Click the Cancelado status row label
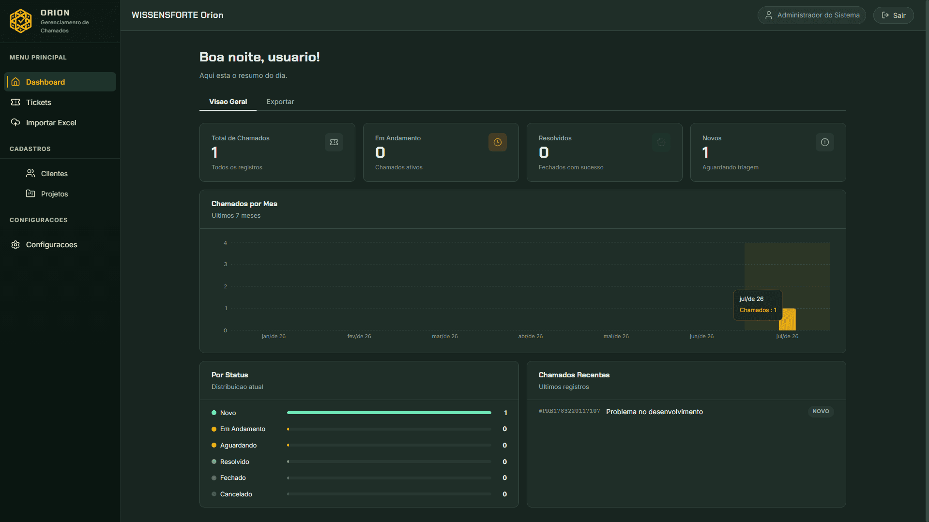The image size is (929, 522). [x=236, y=494]
